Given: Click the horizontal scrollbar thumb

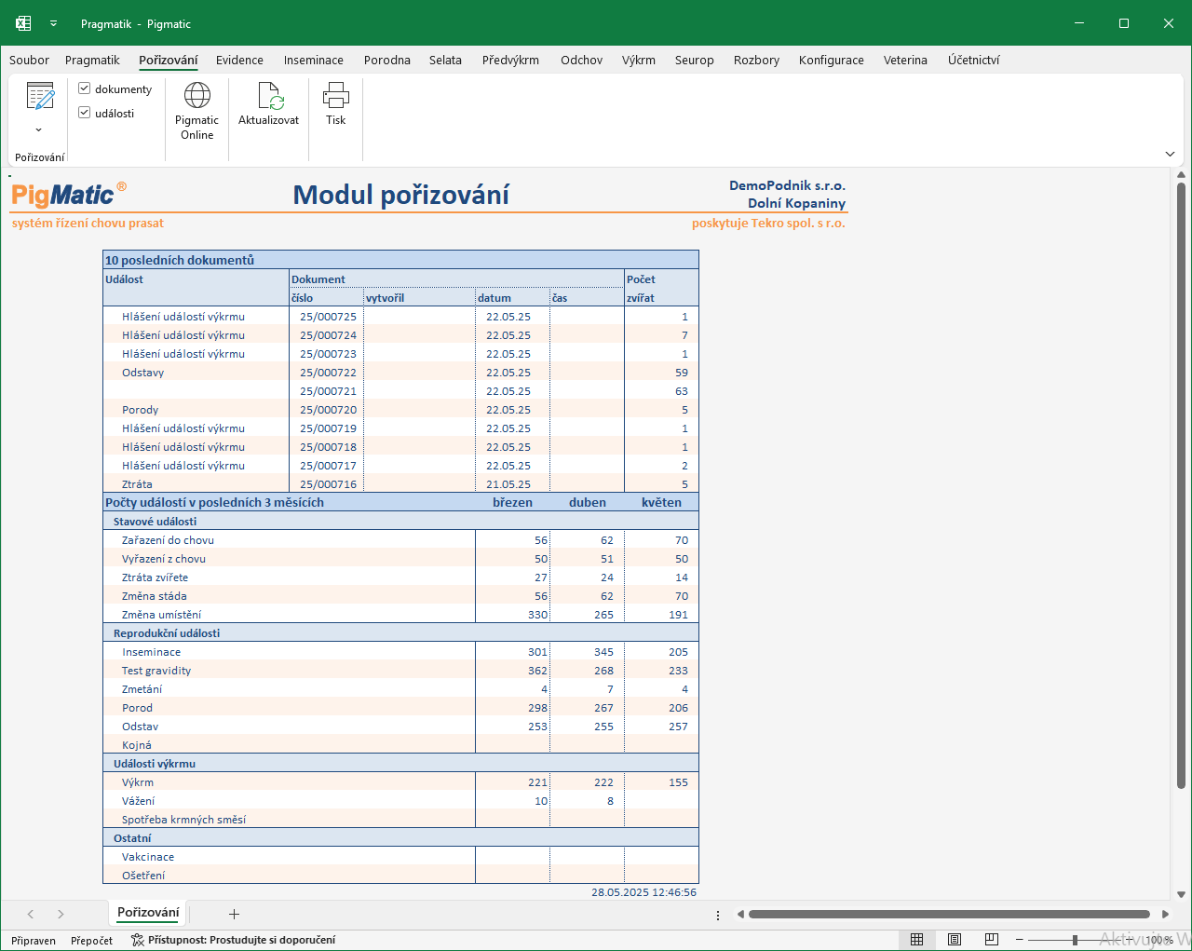Looking at the screenshot, I should (x=949, y=915).
